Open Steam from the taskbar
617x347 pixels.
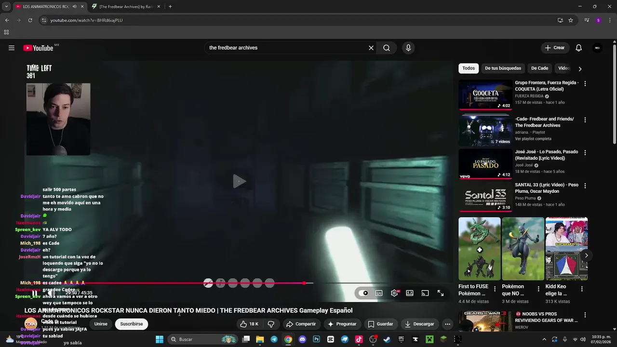point(387,339)
